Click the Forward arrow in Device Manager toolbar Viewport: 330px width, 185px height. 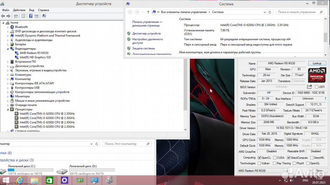[8, 16]
